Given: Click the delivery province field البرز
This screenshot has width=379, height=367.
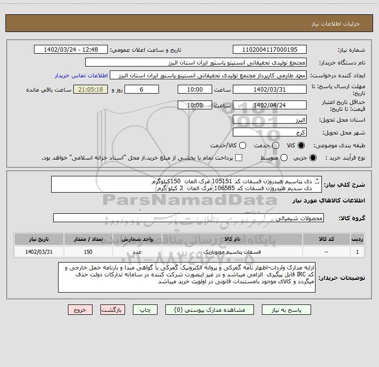Looking at the screenshot, I should tap(270, 120).
